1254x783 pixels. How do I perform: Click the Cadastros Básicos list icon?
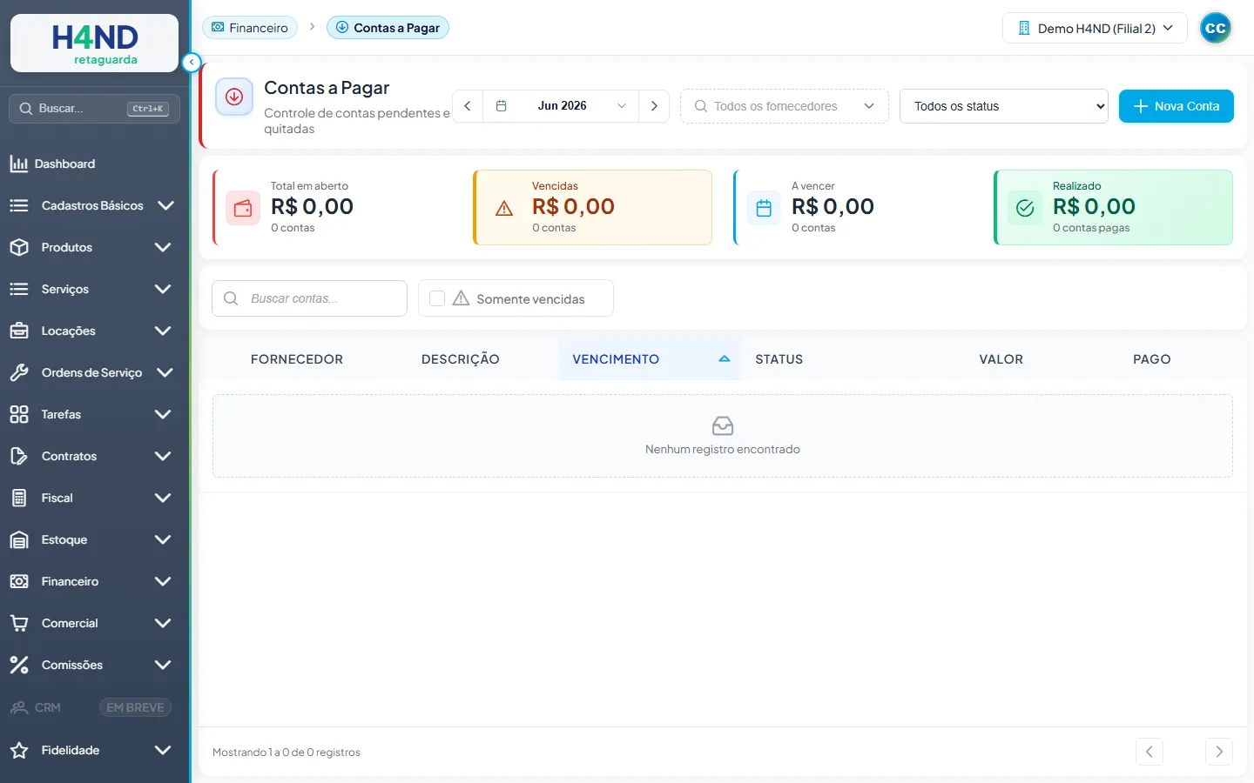18,205
